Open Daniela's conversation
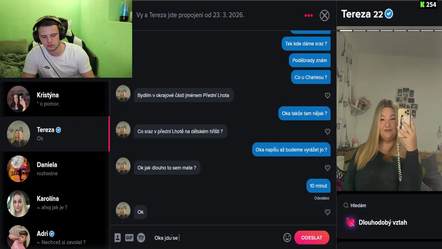 pyautogui.click(x=55, y=169)
